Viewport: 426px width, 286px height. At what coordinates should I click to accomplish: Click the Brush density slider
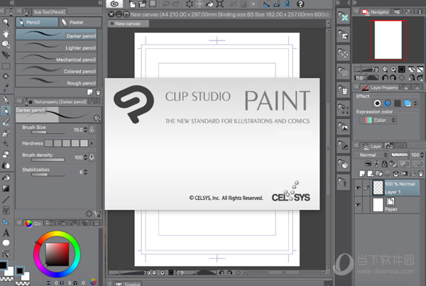click(48, 160)
